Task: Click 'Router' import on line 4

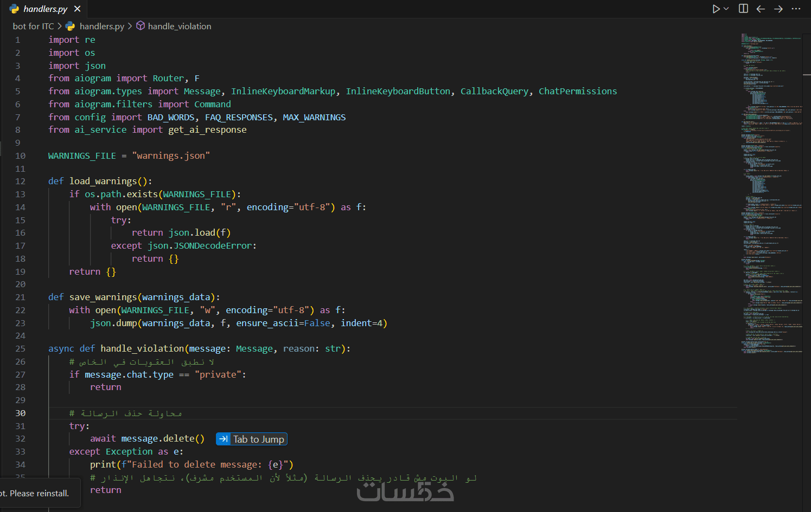Action: click(x=168, y=78)
